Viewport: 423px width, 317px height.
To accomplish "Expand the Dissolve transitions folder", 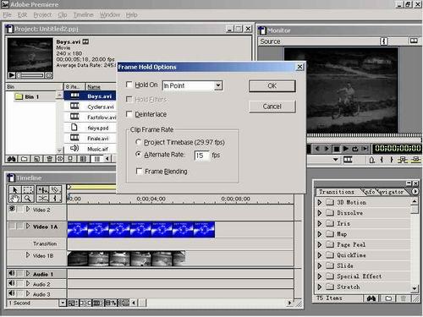I will point(320,213).
